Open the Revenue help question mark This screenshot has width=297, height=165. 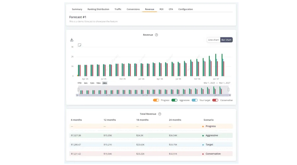156,35
